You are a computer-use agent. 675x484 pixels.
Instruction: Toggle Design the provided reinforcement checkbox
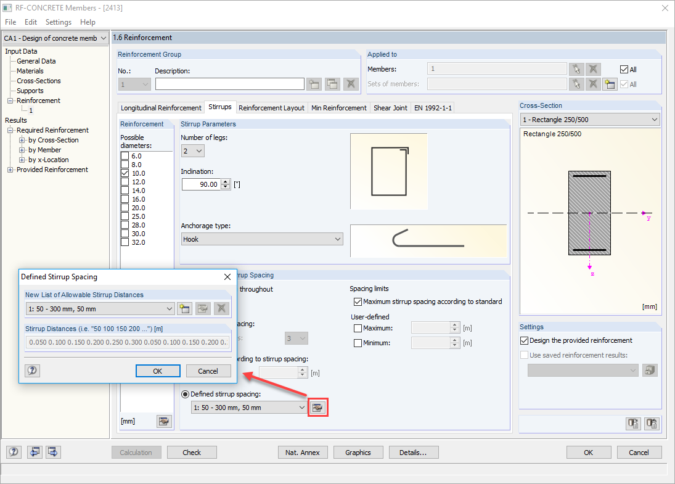pyautogui.click(x=525, y=340)
